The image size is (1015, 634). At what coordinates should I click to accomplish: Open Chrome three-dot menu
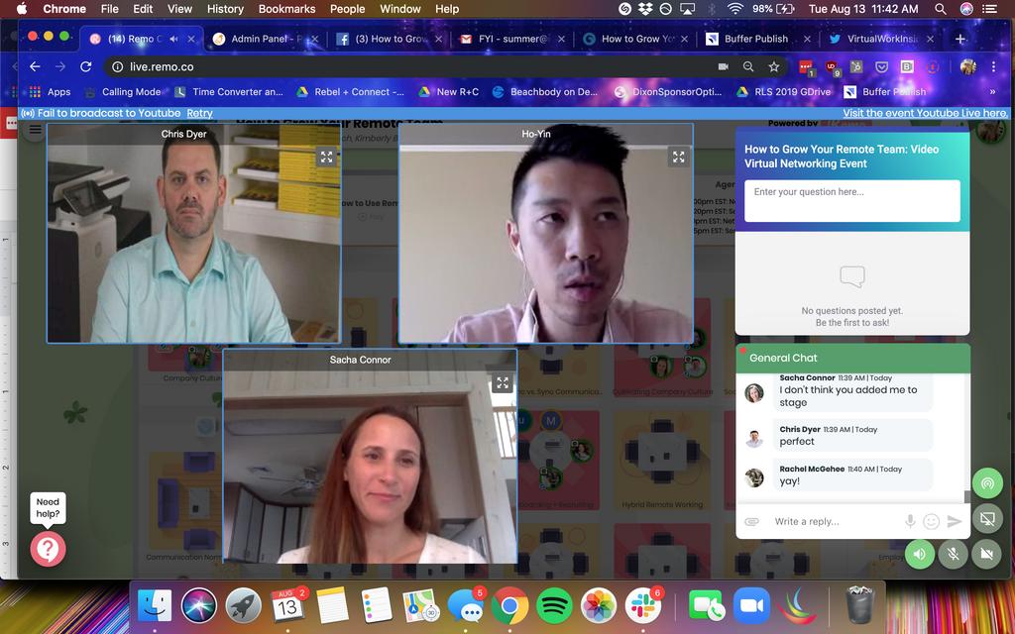(x=993, y=66)
